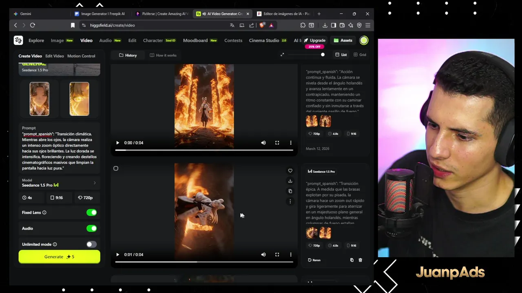Open more options on first video player

click(291, 143)
